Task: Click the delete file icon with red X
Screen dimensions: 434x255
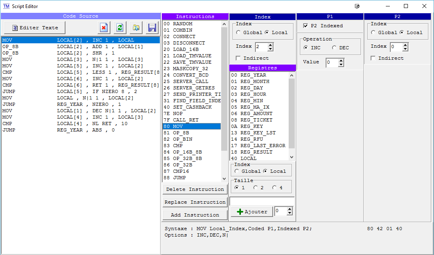Action: [x=104, y=28]
